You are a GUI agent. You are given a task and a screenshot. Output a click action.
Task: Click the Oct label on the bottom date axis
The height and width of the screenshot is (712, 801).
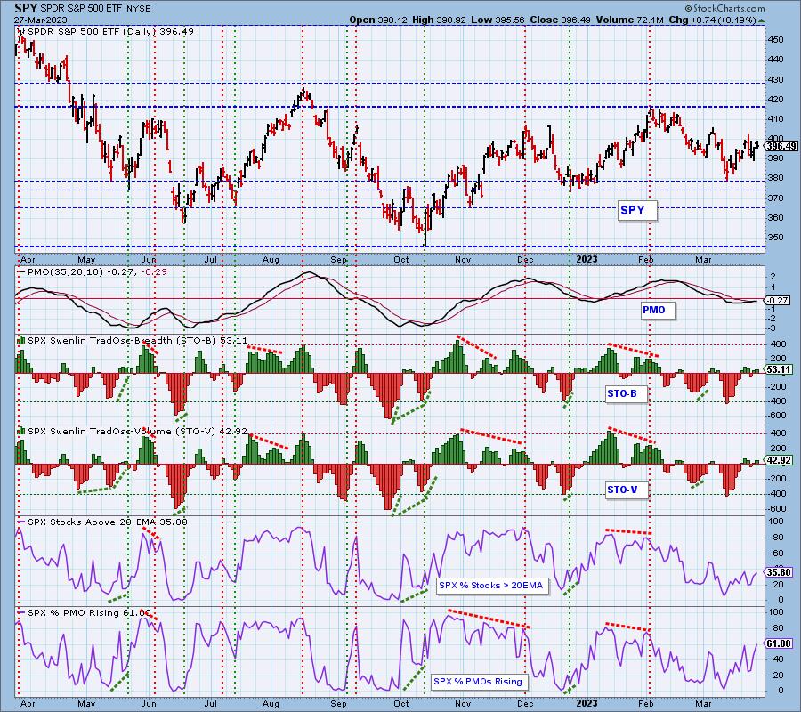click(x=401, y=704)
